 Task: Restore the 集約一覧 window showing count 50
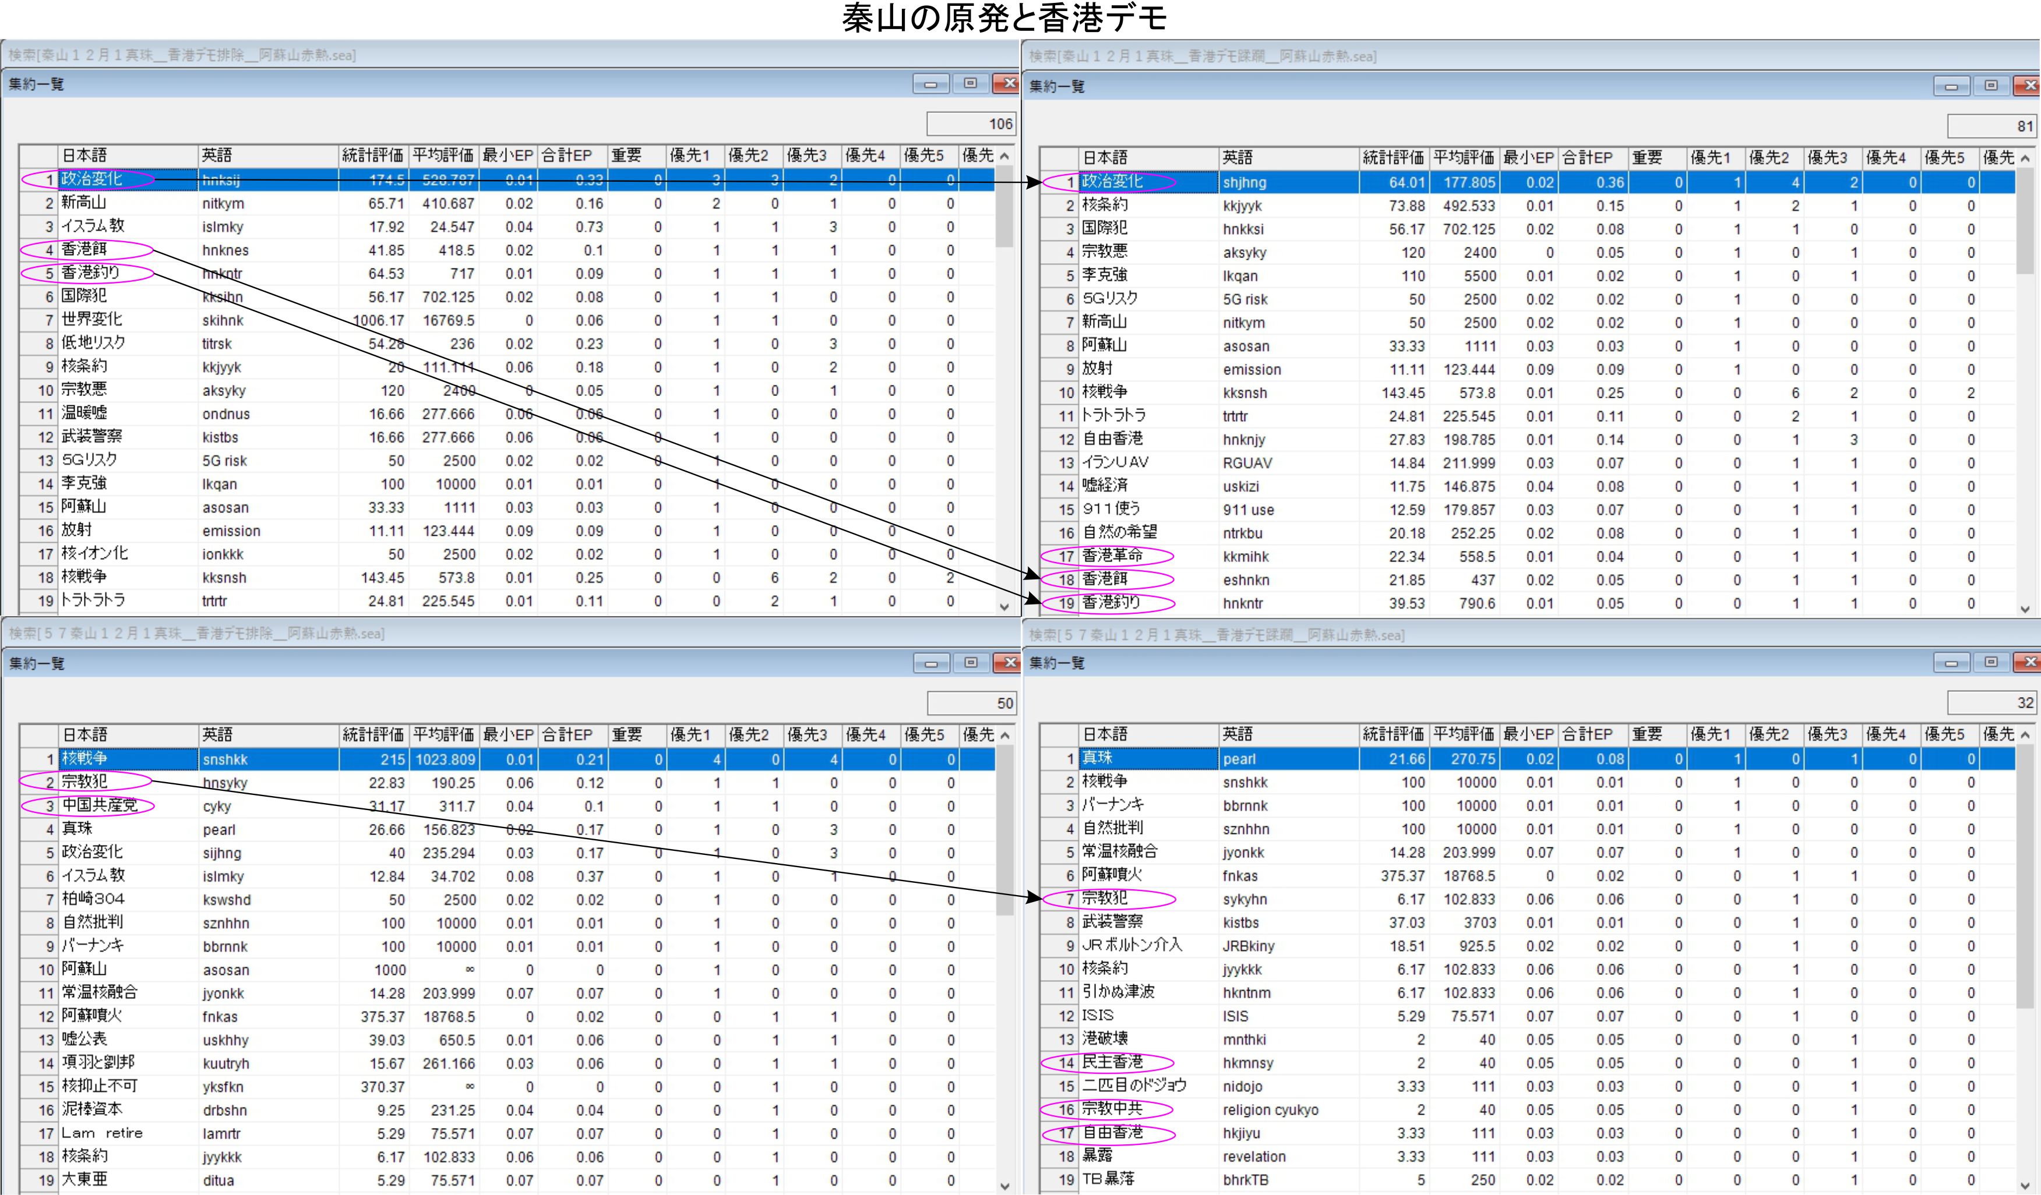coord(970,663)
